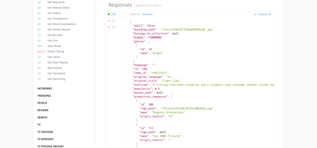Expand the TRENDING section
The image size is (317, 148).
(44, 96)
